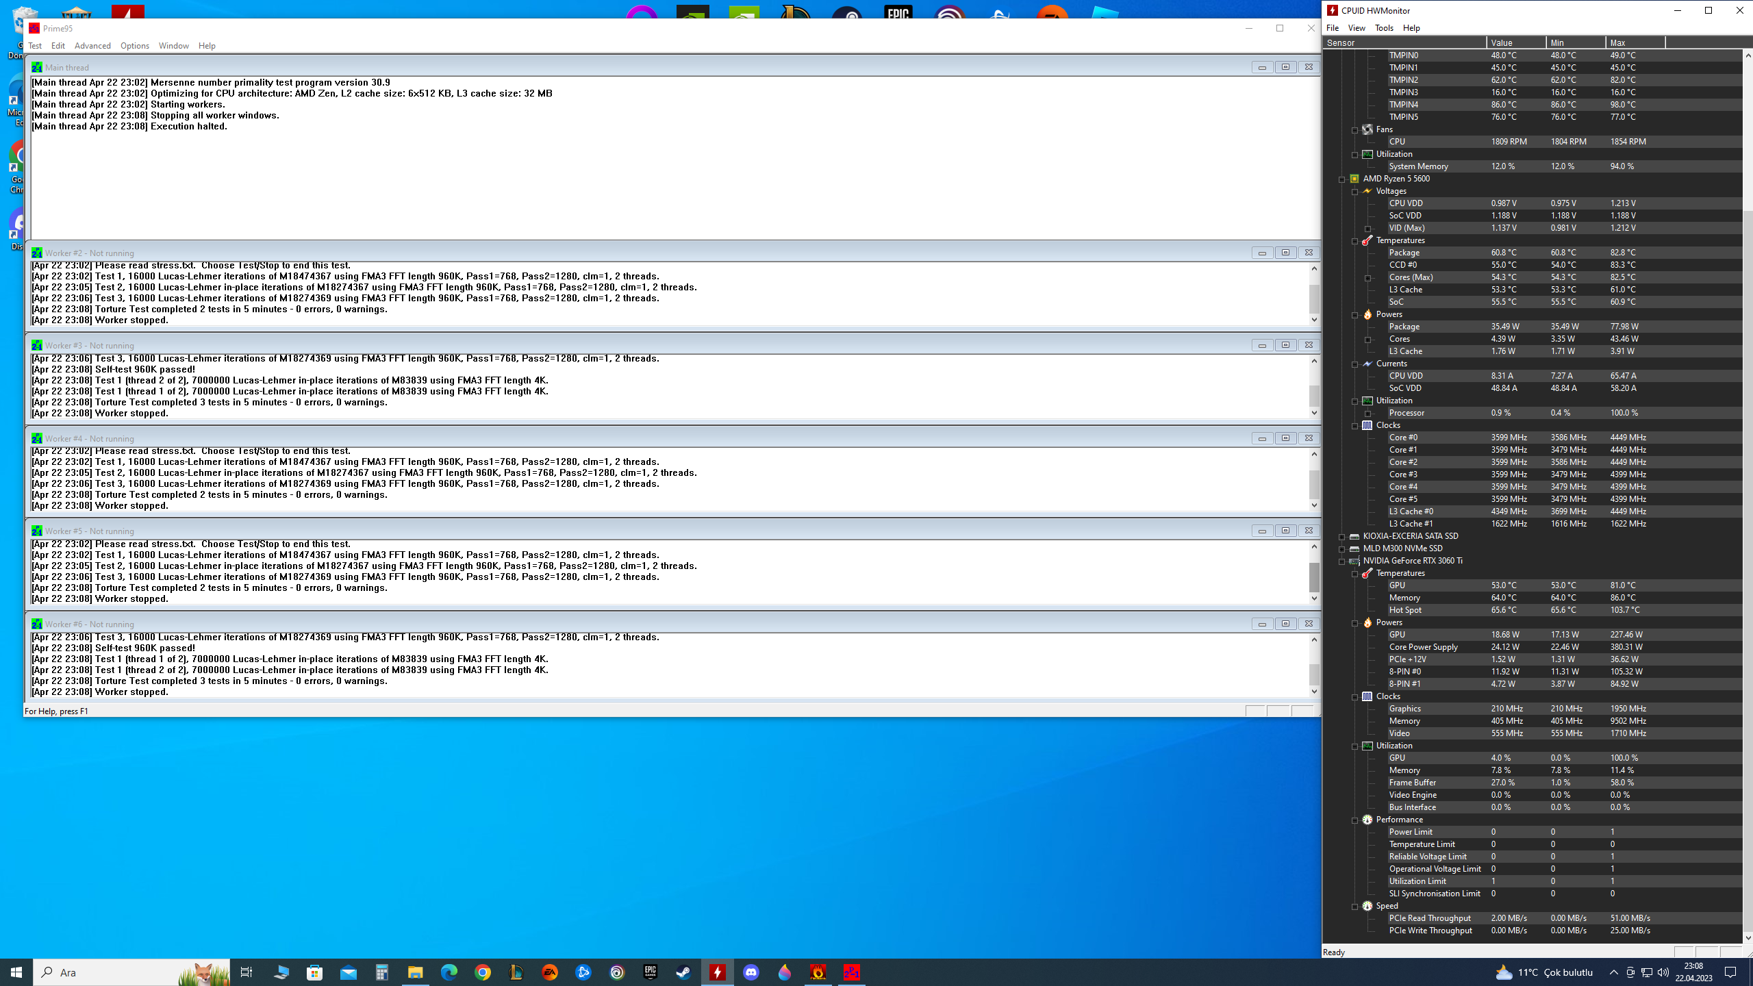This screenshot has height=986, width=1753.
Task: Collapse NVIDIA GeForce RTX 3060 Ti node
Action: pyautogui.click(x=1342, y=561)
